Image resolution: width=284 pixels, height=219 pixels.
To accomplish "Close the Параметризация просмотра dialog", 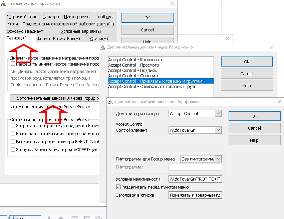I will click(x=172, y=3).
